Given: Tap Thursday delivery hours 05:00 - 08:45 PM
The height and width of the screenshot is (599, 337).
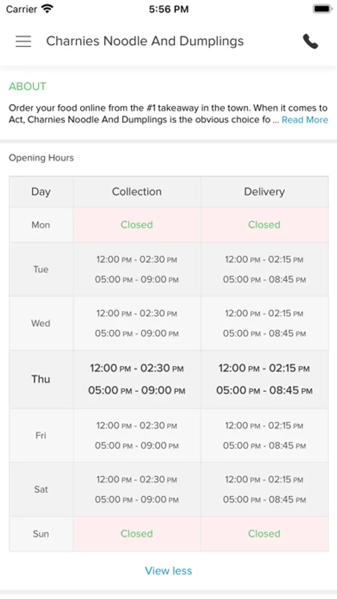Looking at the screenshot, I should [x=265, y=391].
